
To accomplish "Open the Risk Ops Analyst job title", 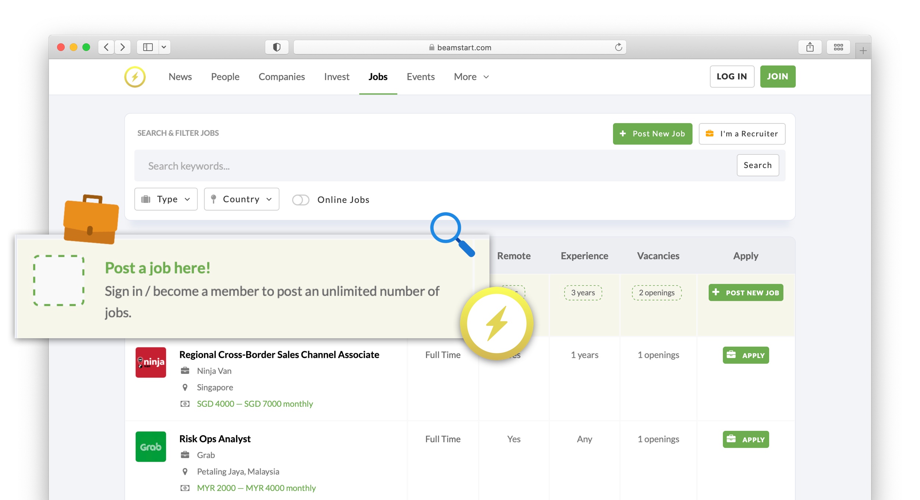I will [215, 439].
